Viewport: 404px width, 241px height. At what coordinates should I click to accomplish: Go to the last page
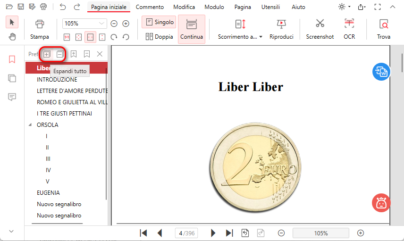229,233
